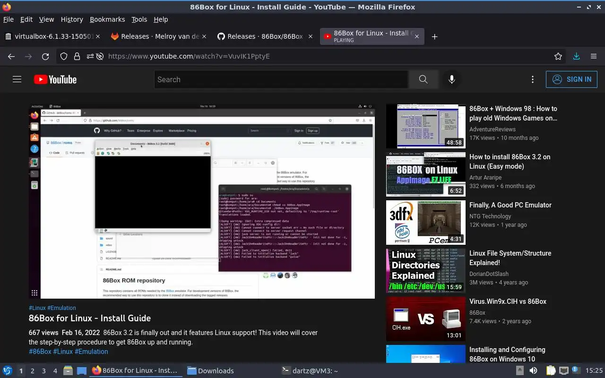Image resolution: width=605 pixels, height=378 pixels.
Task: Click the #Linux hashtag above the title
Action: tap(37, 308)
